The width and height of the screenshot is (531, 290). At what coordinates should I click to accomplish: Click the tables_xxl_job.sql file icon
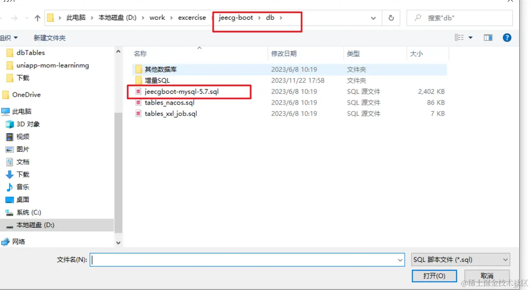(x=138, y=113)
